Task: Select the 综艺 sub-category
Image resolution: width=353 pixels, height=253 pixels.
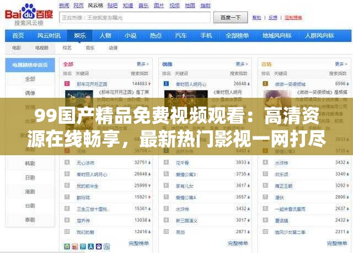Action: click(x=67, y=48)
